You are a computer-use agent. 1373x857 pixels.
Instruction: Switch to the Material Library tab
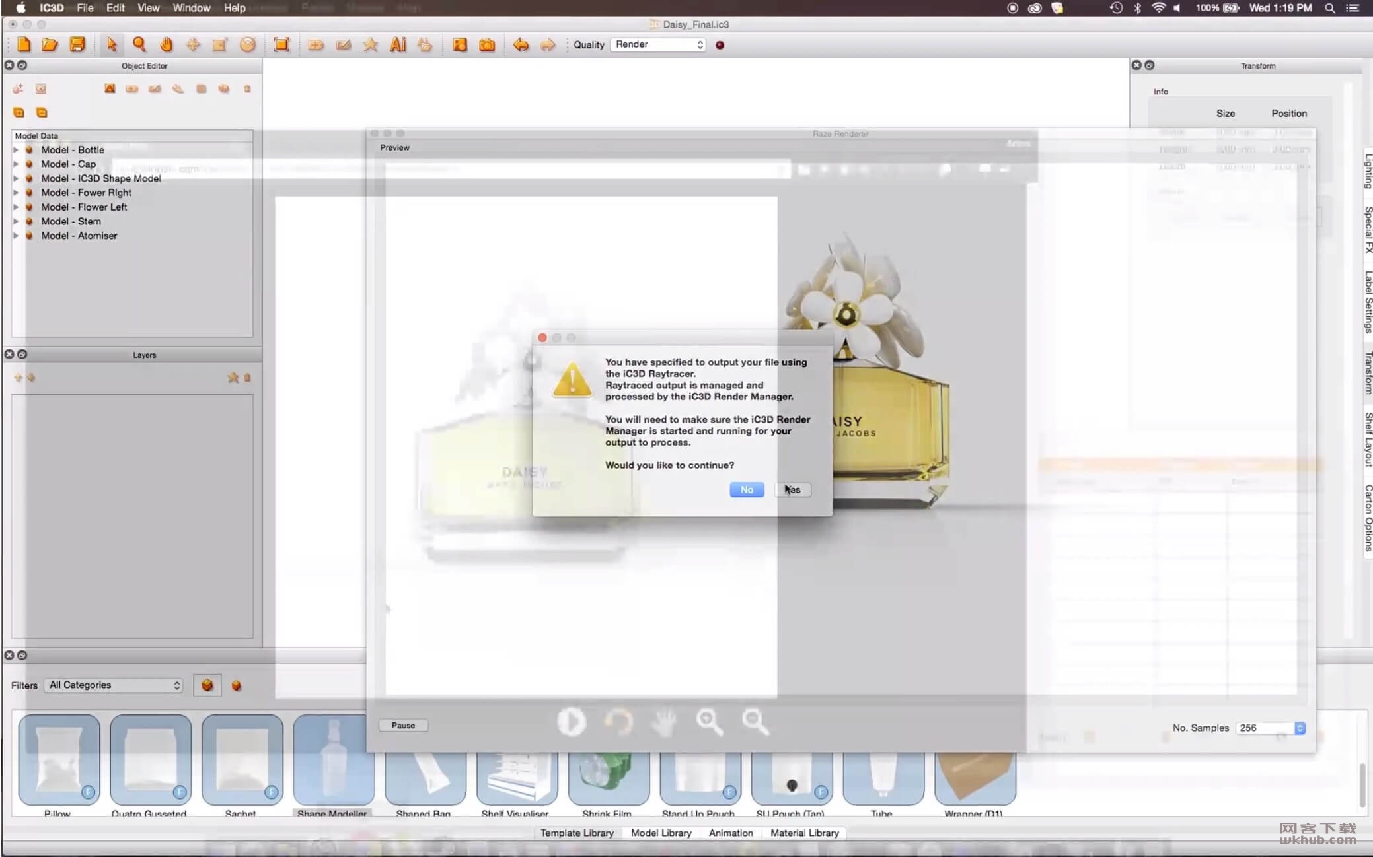click(x=804, y=833)
